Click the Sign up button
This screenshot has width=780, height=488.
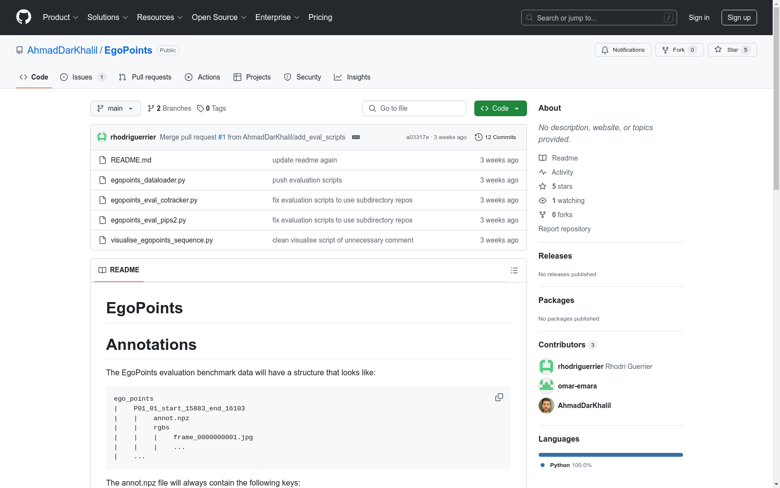coord(739,18)
